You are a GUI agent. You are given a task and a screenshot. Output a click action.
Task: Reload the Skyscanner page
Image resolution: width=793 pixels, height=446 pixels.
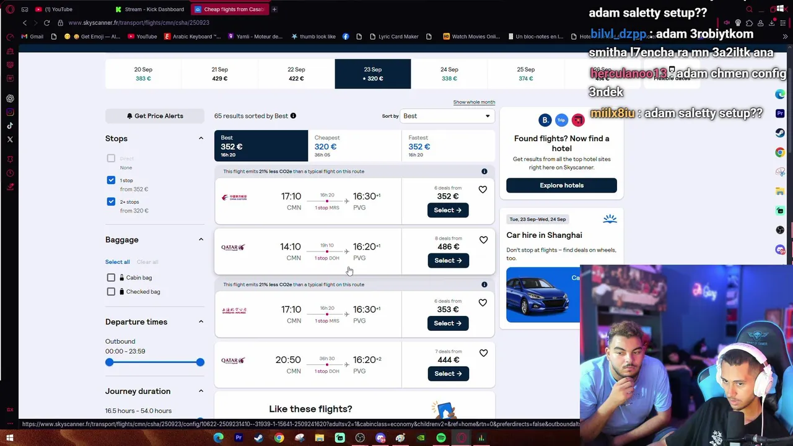pos(46,23)
